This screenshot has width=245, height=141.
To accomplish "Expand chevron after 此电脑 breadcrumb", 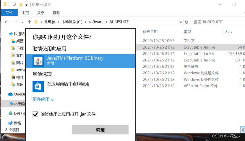I will coord(58,22).
